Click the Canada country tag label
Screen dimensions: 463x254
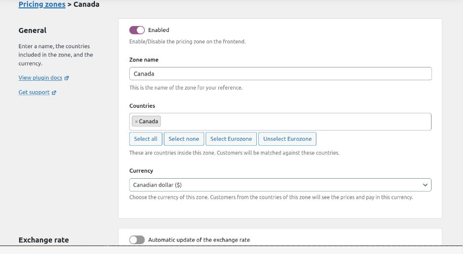point(149,122)
